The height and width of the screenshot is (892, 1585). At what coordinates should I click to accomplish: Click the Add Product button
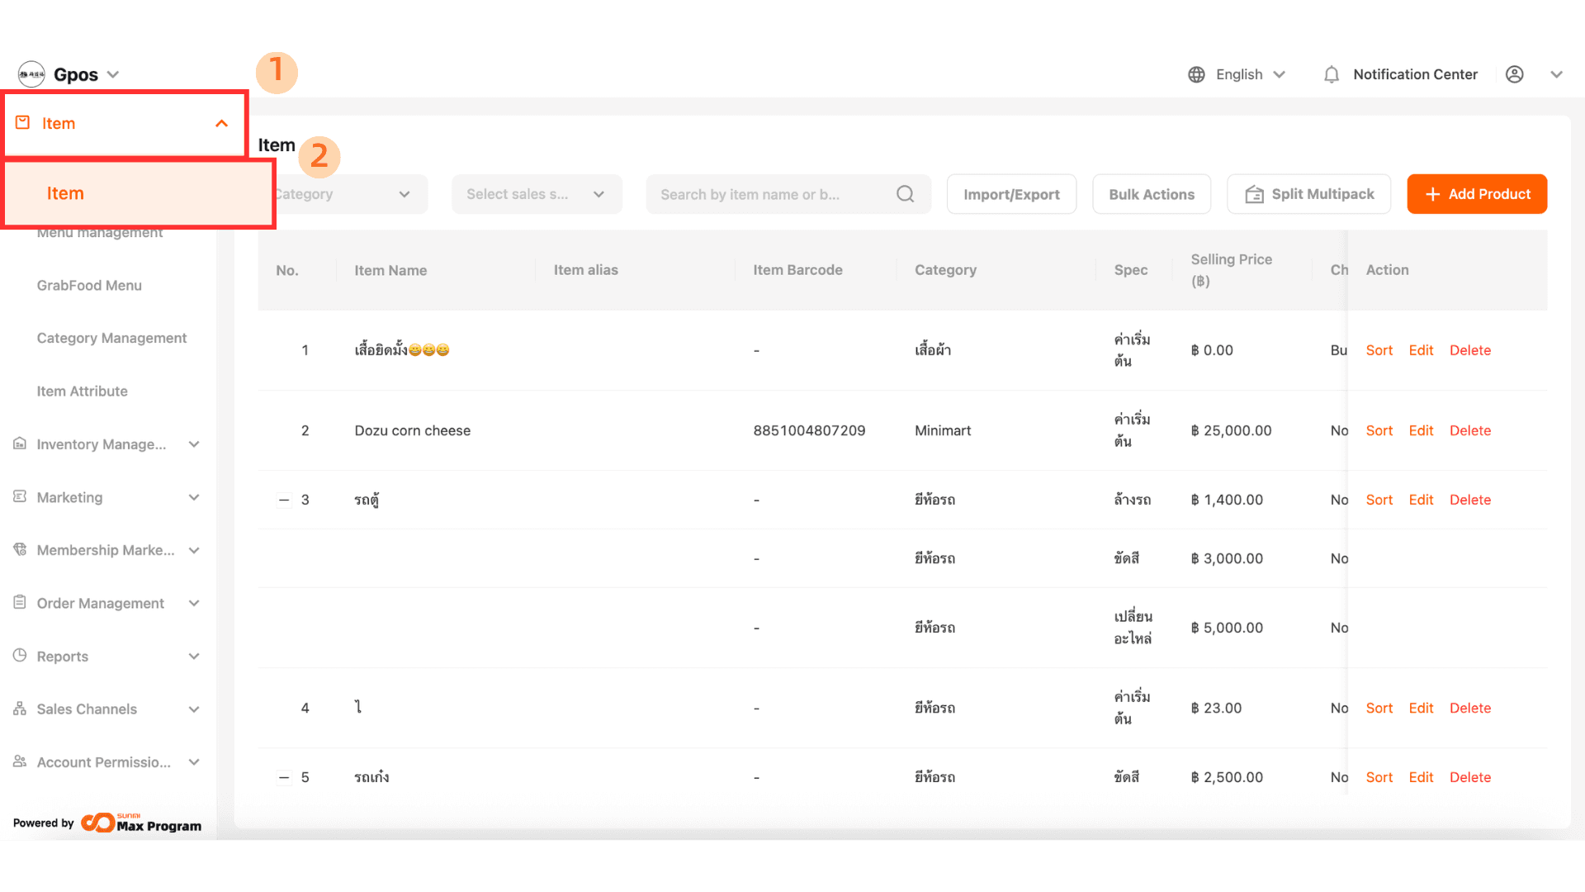[x=1476, y=194]
